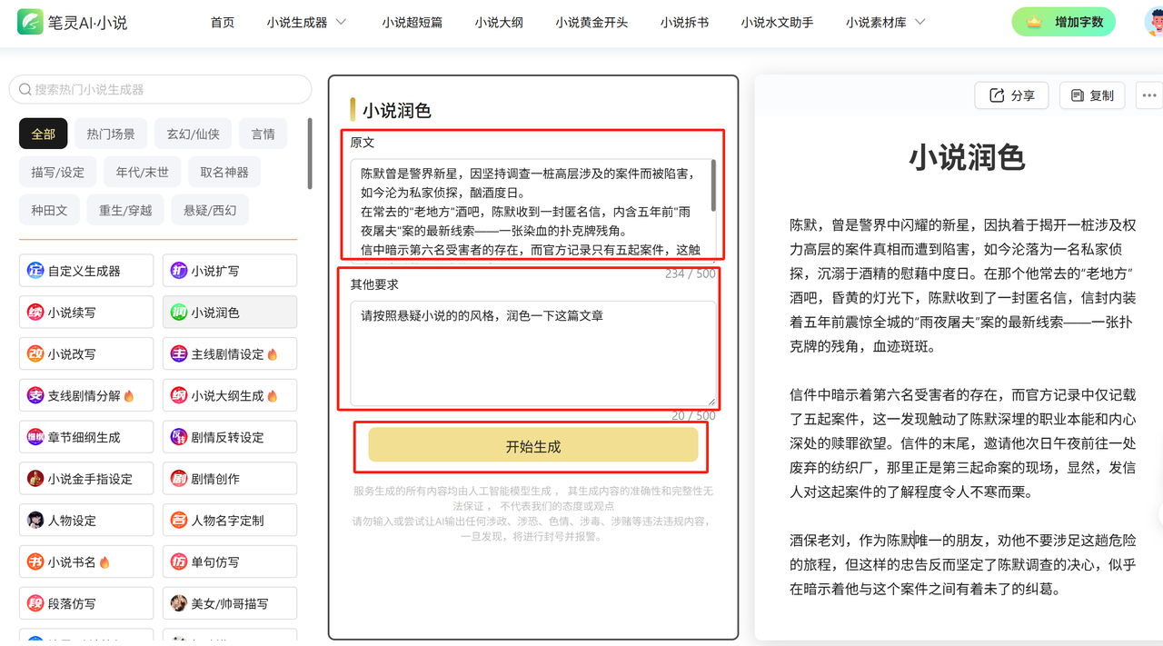Click the 小说润色 heading in the result panel
This screenshot has height=646, width=1163.
coord(967,157)
